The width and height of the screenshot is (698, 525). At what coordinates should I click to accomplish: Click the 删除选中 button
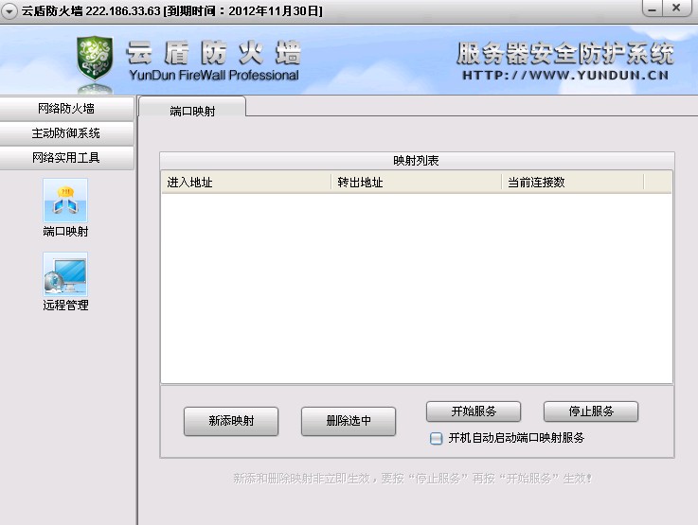click(349, 421)
